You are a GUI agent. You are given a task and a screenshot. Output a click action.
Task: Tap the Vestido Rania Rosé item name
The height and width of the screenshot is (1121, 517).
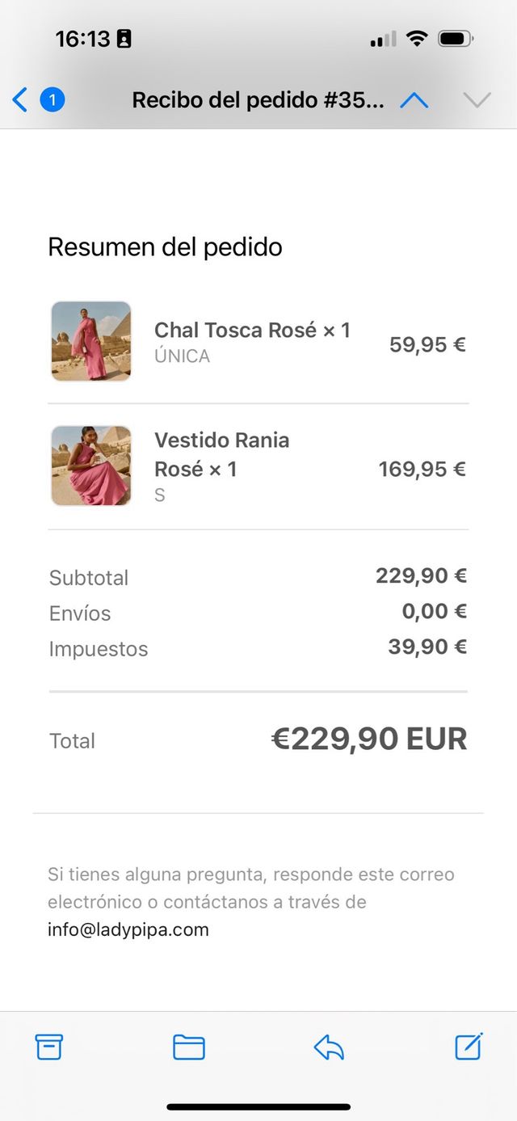pos(221,454)
